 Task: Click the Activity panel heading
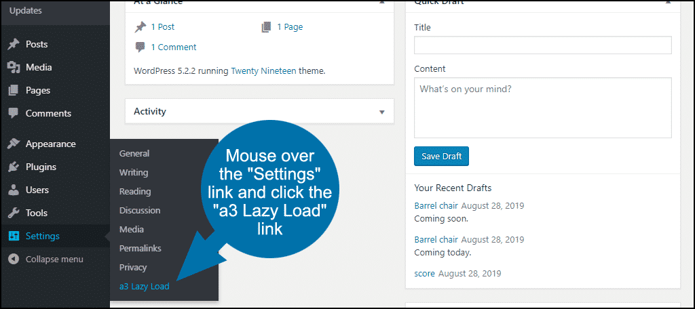tap(150, 112)
